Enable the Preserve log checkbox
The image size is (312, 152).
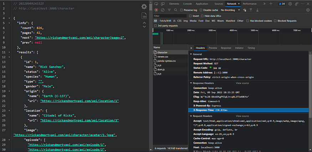(x=181, y=10)
